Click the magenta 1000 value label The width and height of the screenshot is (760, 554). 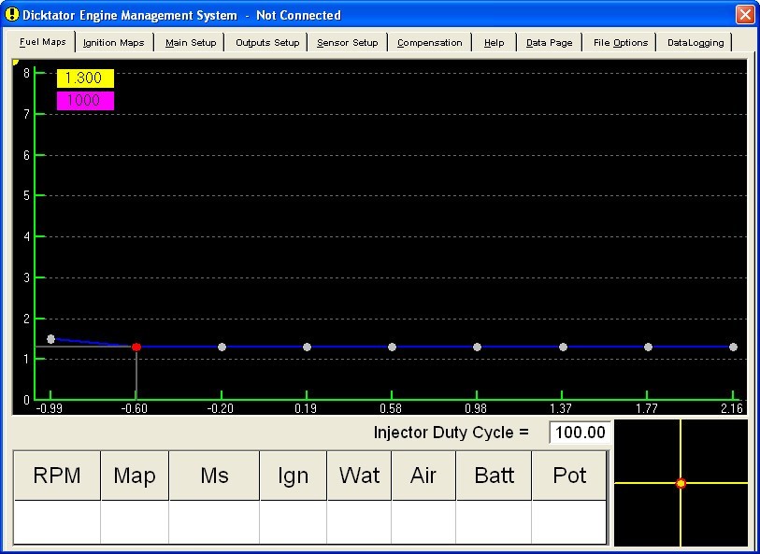(85, 101)
